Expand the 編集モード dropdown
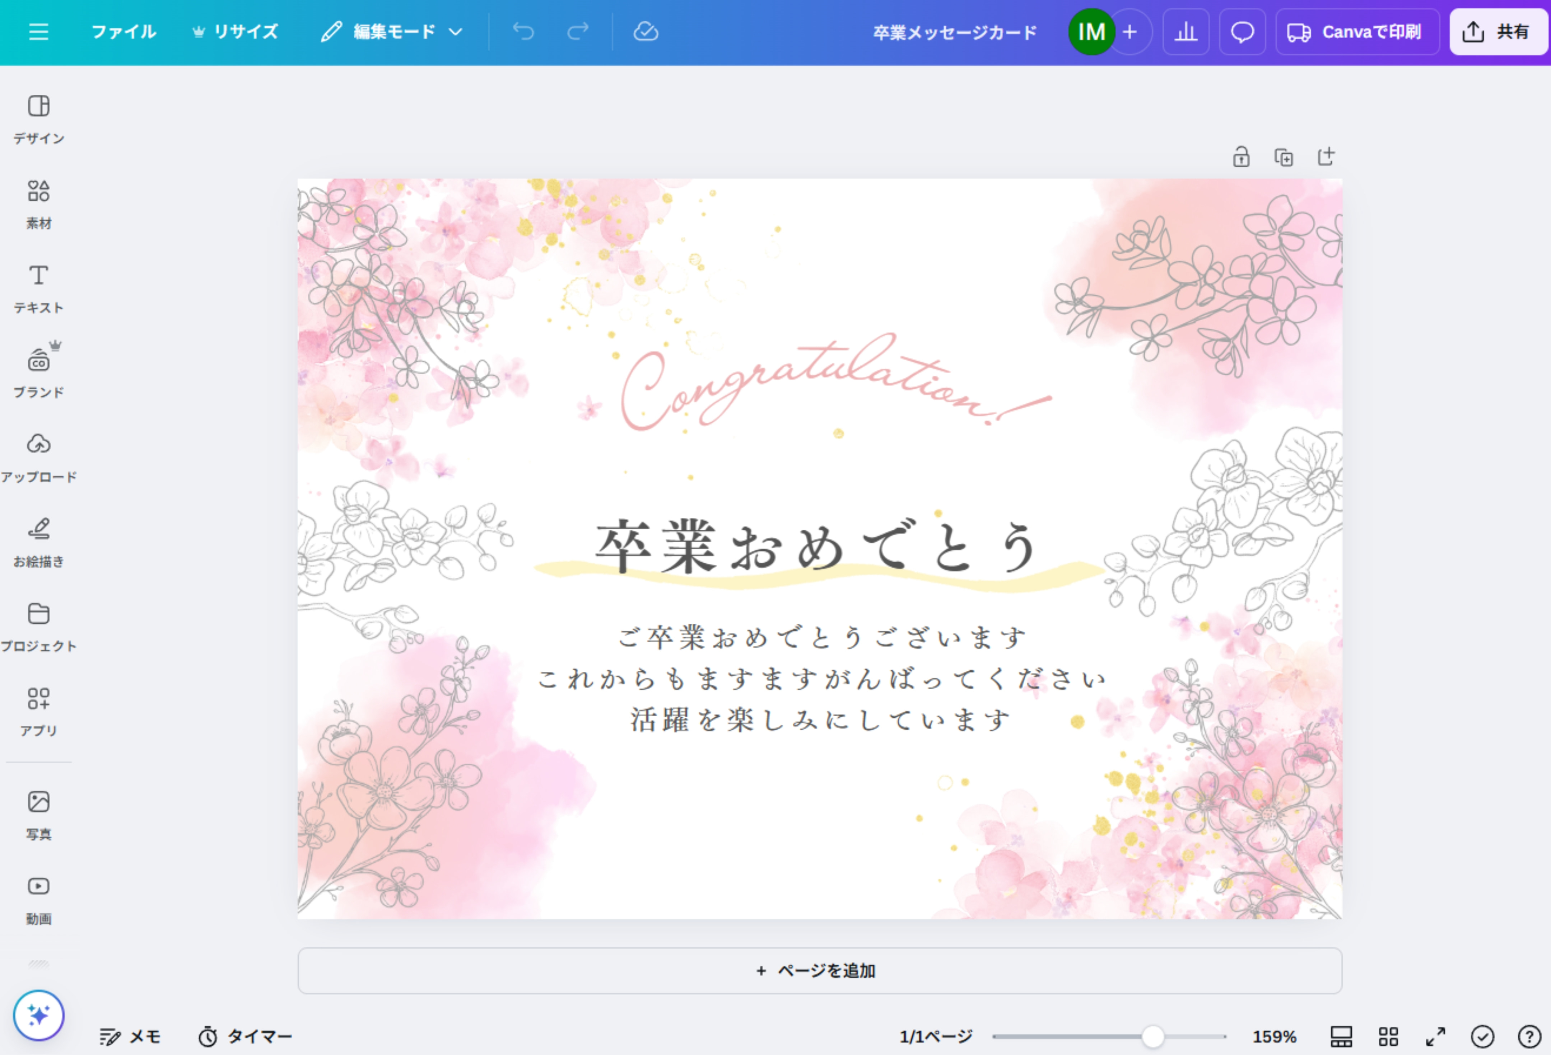Viewport: 1551px width, 1055px height. (392, 32)
